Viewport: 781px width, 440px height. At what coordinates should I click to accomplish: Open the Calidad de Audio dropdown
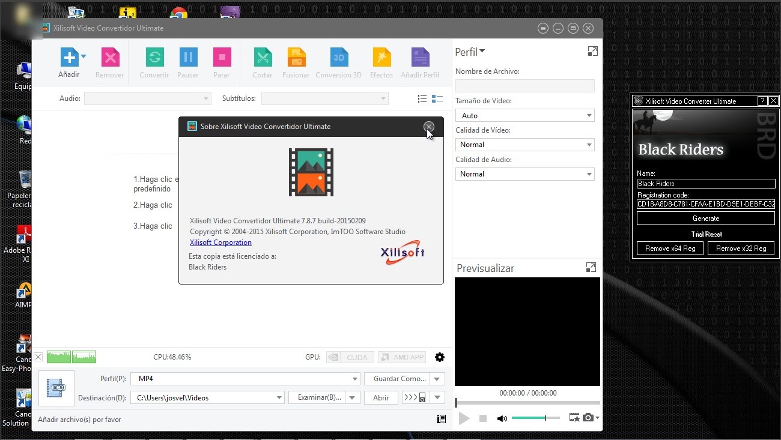coord(525,174)
